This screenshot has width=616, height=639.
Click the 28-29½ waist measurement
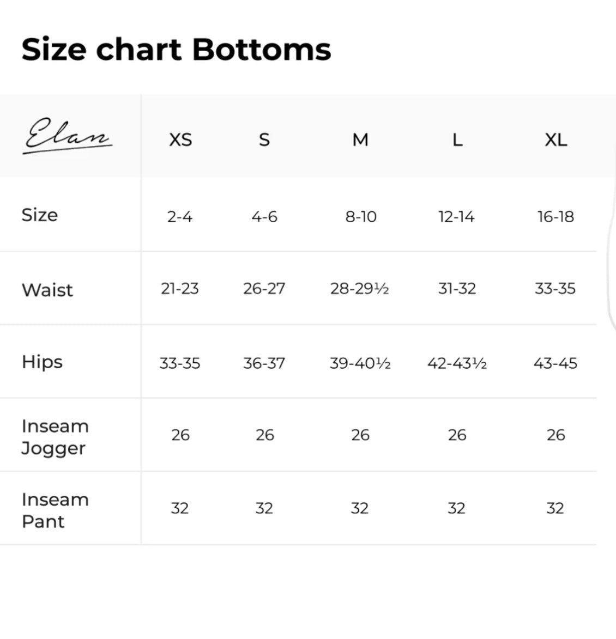tap(359, 289)
